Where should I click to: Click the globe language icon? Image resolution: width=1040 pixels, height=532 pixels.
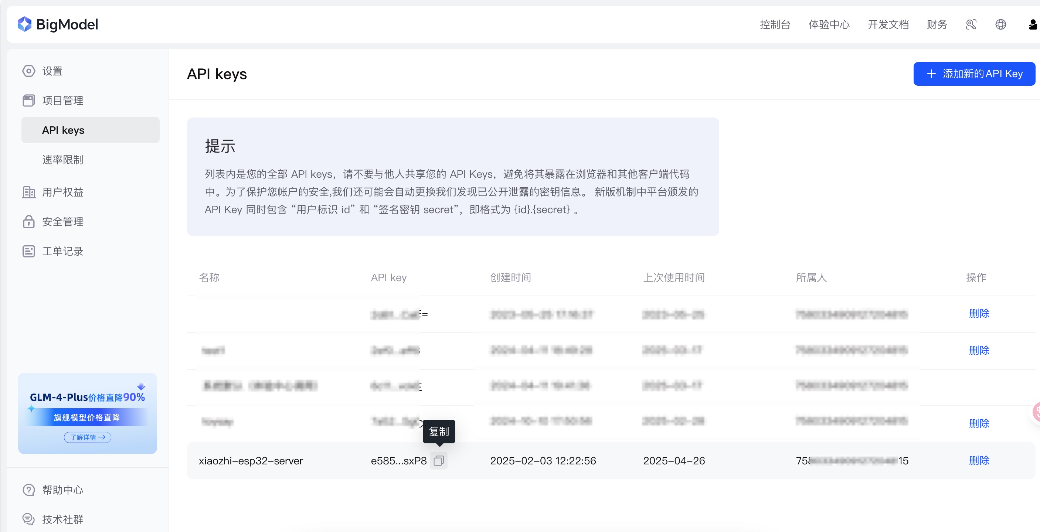1000,25
